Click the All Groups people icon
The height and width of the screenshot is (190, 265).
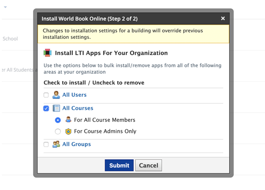click(x=56, y=144)
